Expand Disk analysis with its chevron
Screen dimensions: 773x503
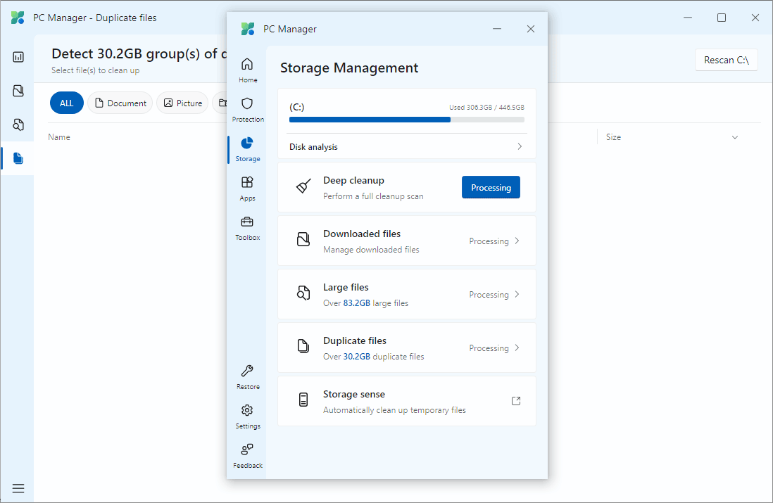[520, 146]
